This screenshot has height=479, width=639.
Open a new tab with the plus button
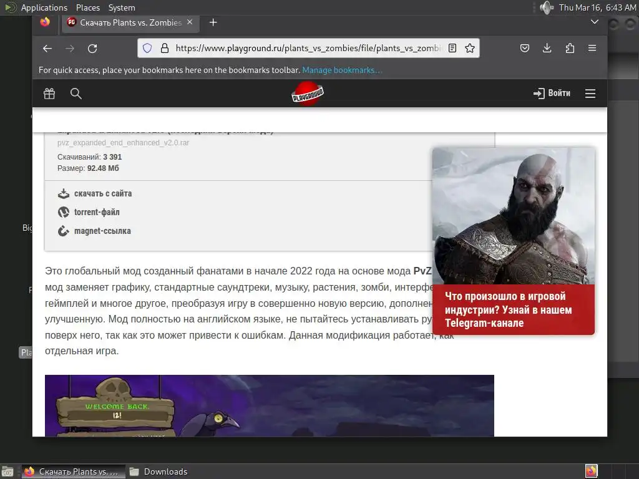pos(213,22)
